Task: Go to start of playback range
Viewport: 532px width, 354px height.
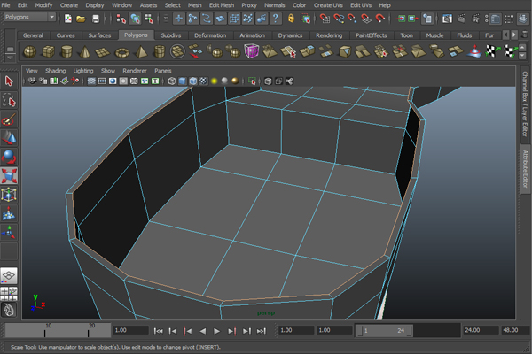Action: click(158, 331)
